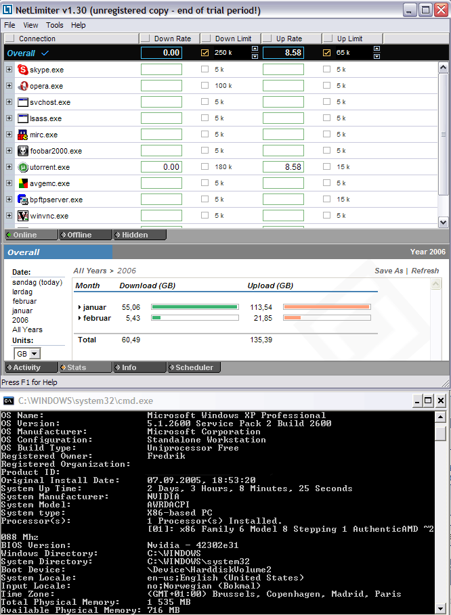Expand the foobar2000.exe connection tree
Screen dimensions: 451x615
9,151
